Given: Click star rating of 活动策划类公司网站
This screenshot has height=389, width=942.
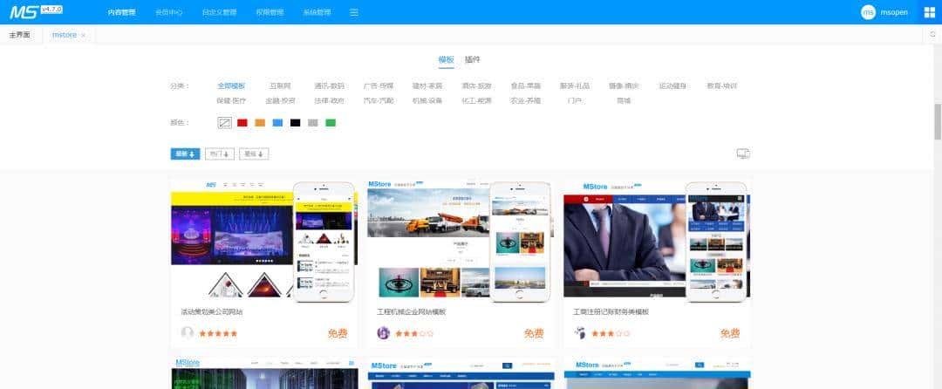Looking at the screenshot, I should click(218, 334).
